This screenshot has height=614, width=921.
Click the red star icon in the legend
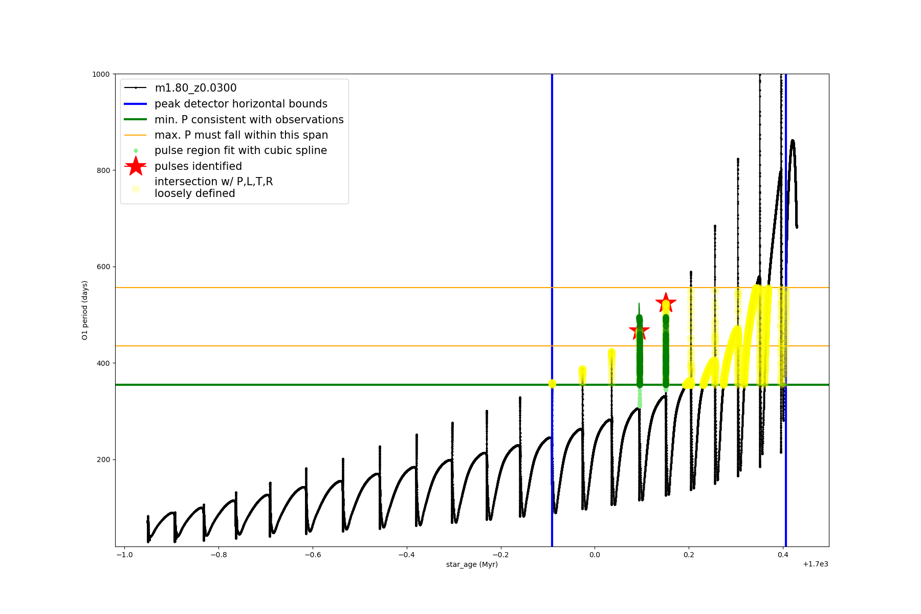coord(136,166)
